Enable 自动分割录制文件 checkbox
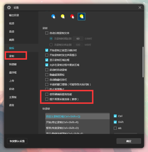 tap(47, 33)
